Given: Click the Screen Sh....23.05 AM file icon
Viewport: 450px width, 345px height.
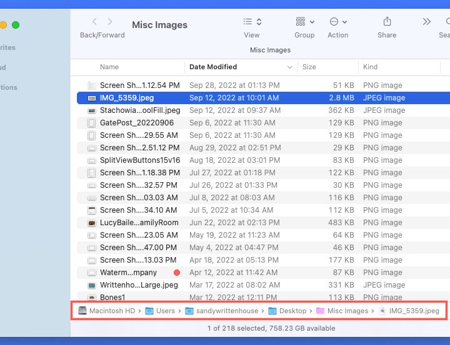Looking at the screenshot, I should 92,235.
